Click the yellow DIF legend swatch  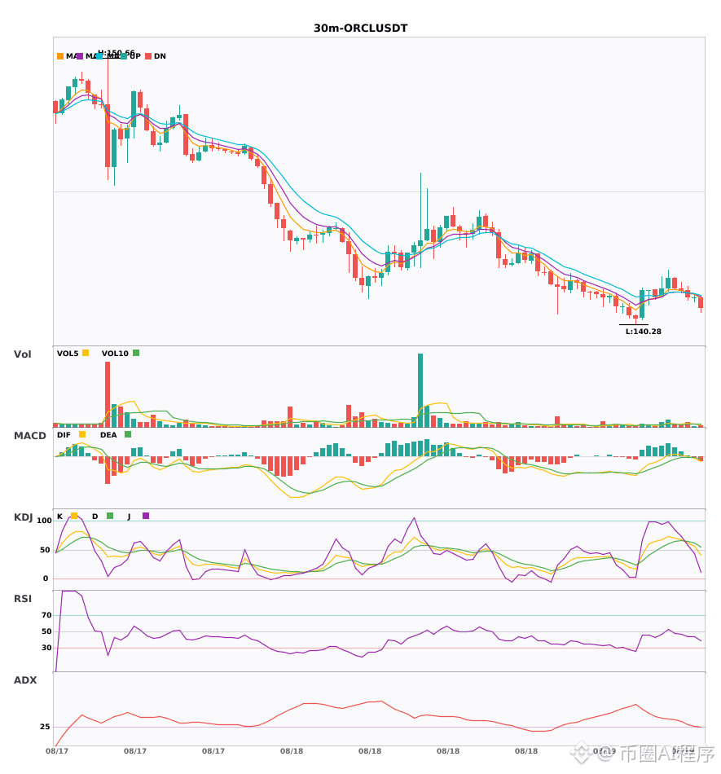(82, 434)
